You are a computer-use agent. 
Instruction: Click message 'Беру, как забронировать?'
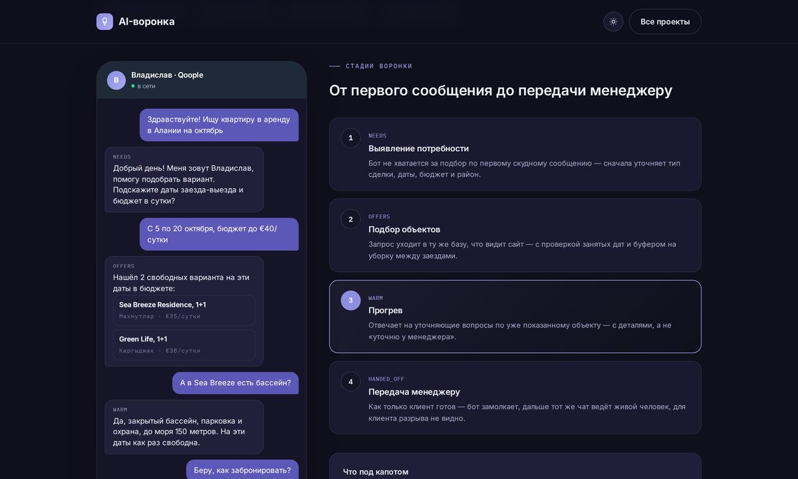242,470
